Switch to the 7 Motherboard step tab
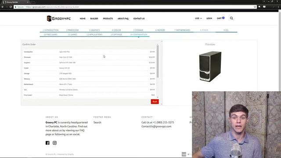The width and height of the screenshot is (281, 158). [182, 30]
